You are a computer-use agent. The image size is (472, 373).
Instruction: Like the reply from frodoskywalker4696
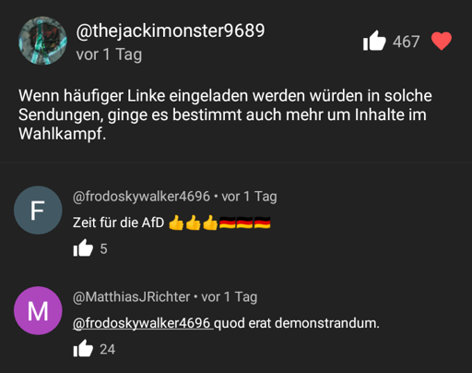tap(83, 248)
